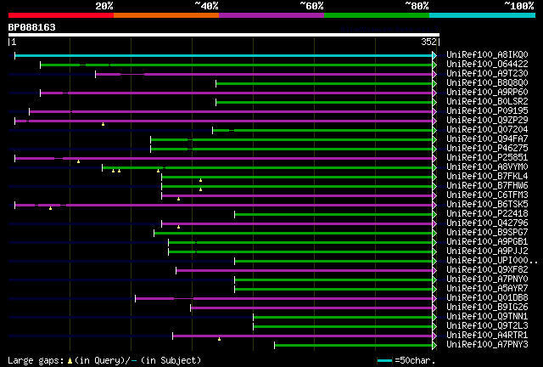
Task: Click the UniRef100_Q9TNN1 label
Action: [x=487, y=317]
